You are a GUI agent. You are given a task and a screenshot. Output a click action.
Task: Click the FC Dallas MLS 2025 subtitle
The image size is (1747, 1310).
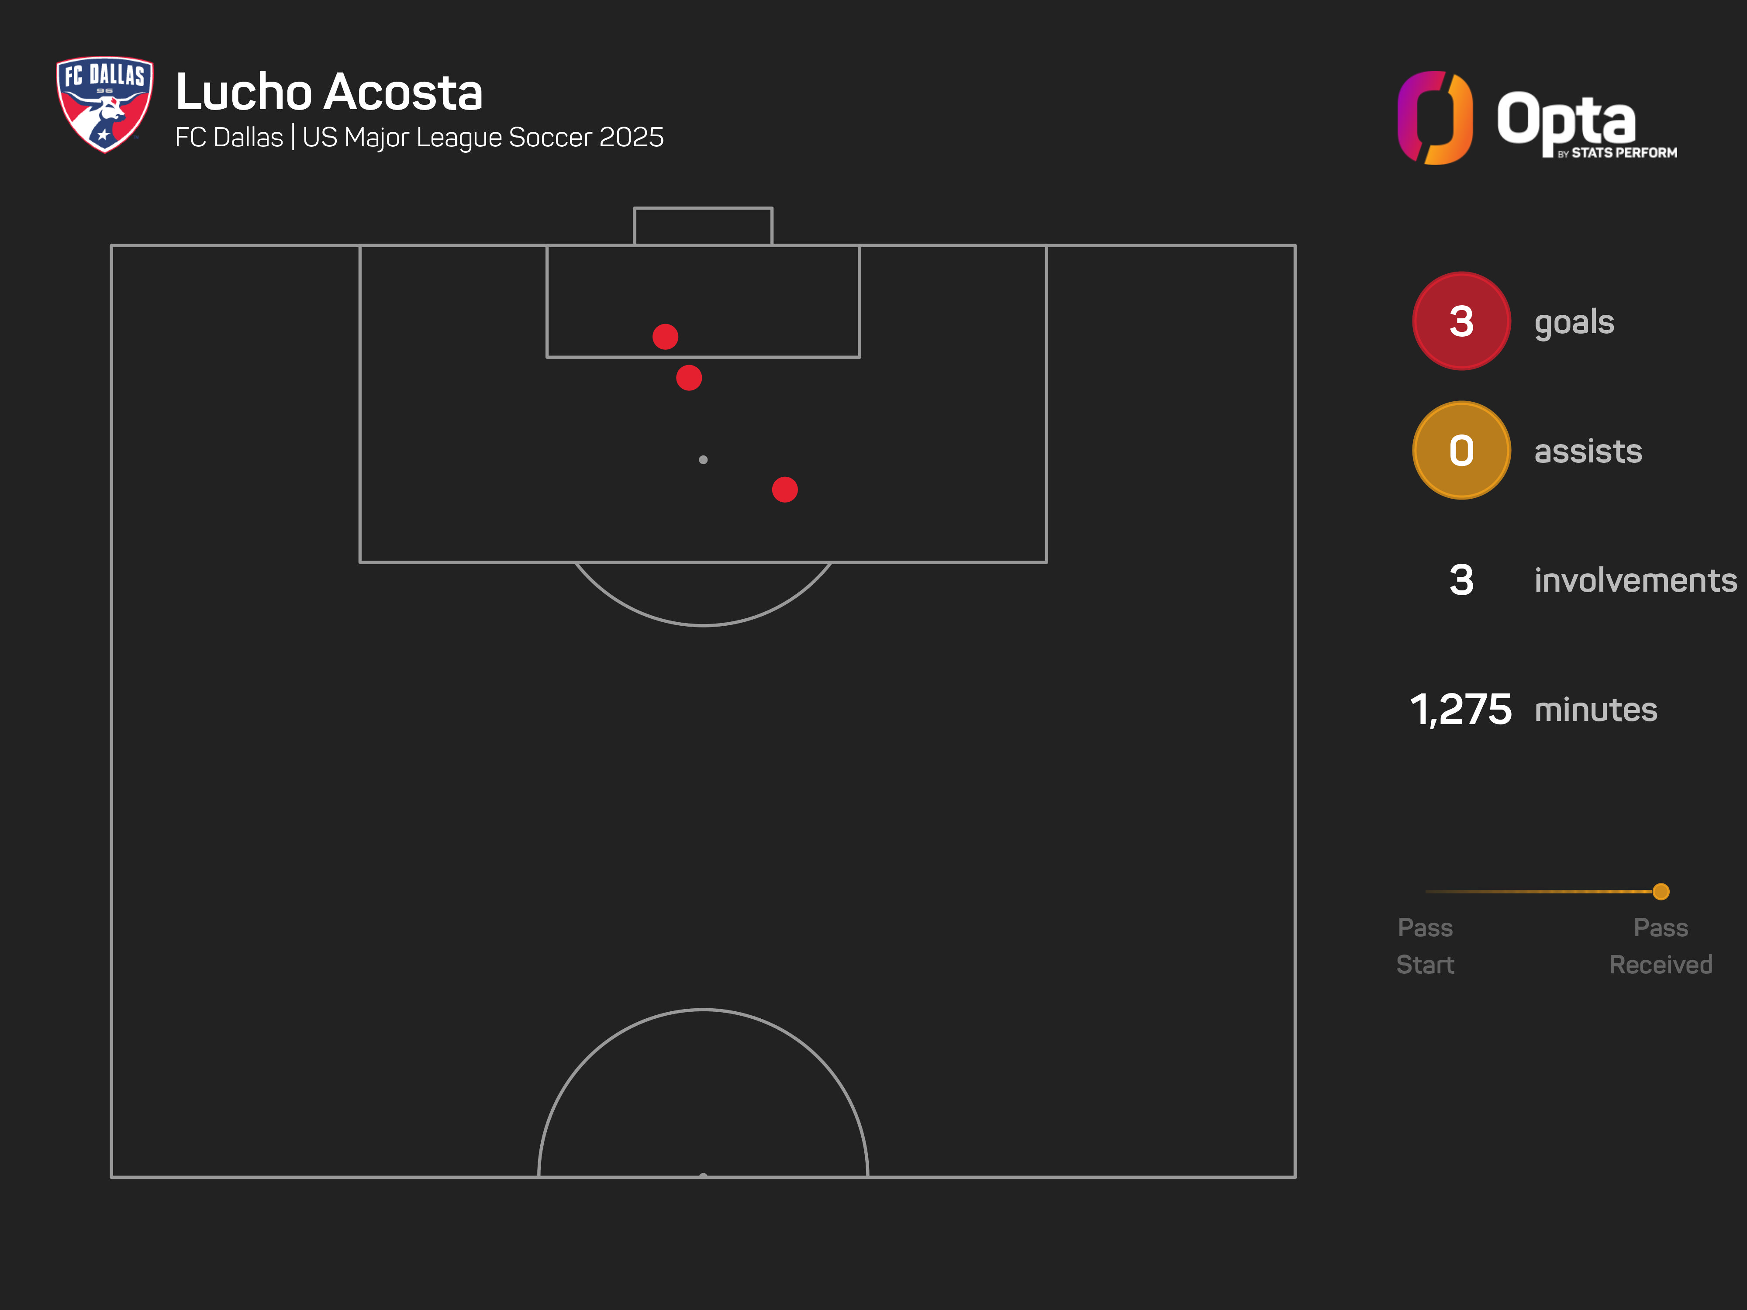418,138
